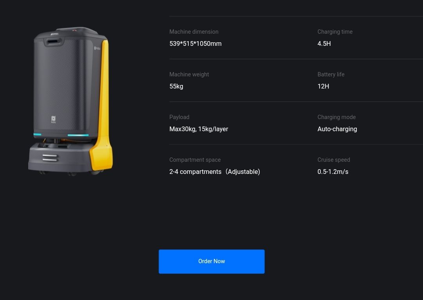The image size is (423, 300).
Task: Click the 12H battery life value
Action: click(323, 86)
